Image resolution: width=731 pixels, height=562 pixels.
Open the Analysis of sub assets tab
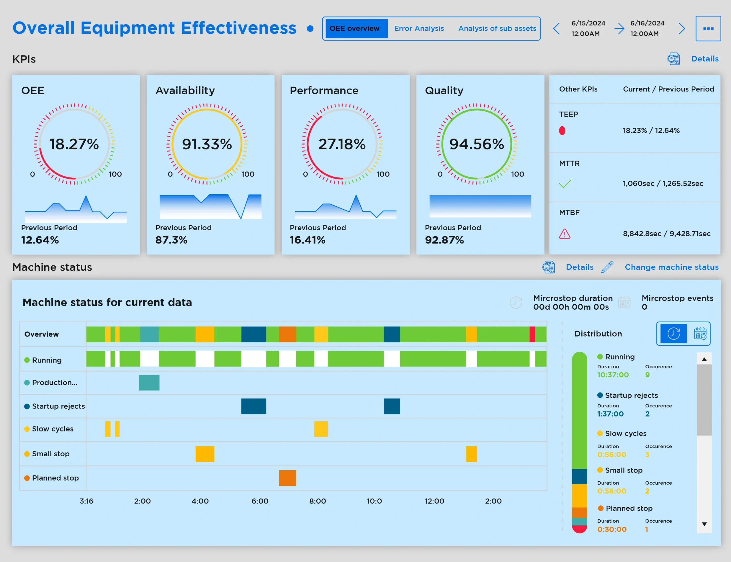(x=497, y=29)
